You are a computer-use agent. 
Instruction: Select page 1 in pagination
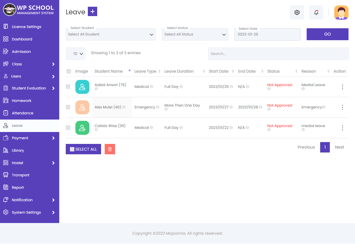(x=325, y=147)
